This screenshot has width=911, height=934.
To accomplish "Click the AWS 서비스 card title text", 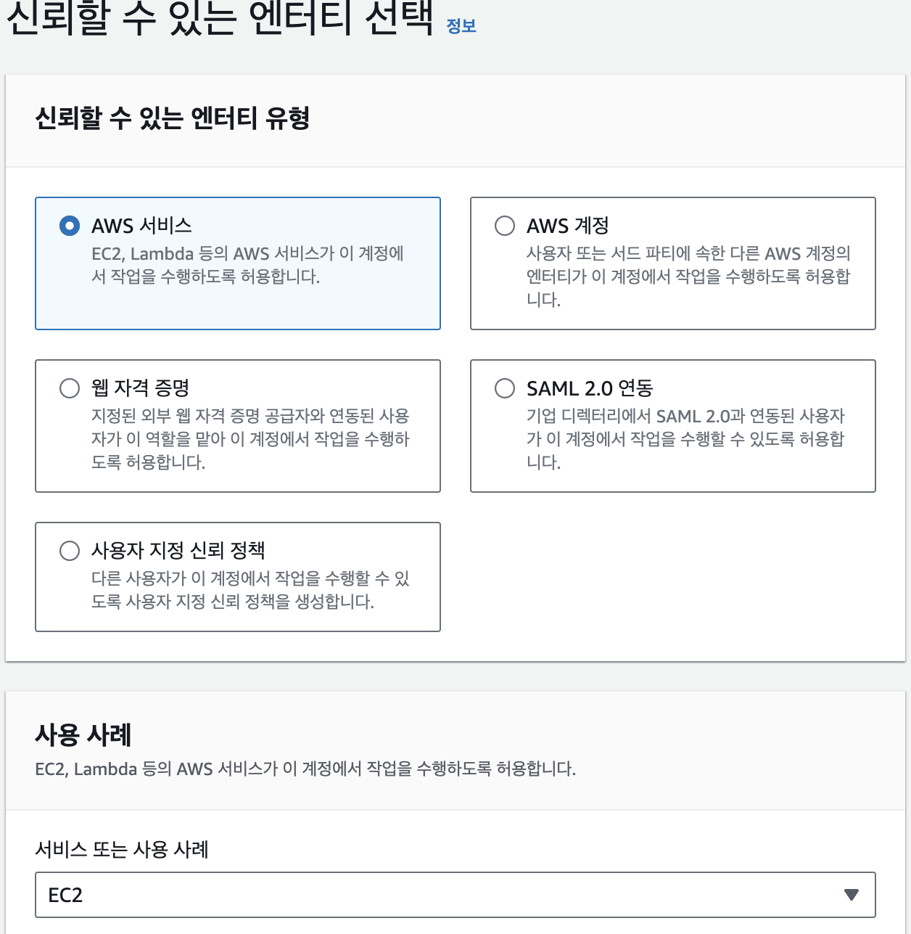I will coord(141,226).
